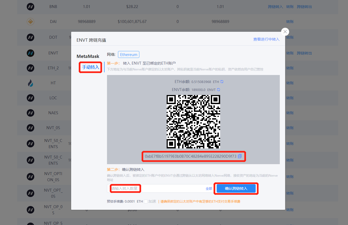Copy the ETH address using copy icon
Screen dimensions: 348x225
240,156
